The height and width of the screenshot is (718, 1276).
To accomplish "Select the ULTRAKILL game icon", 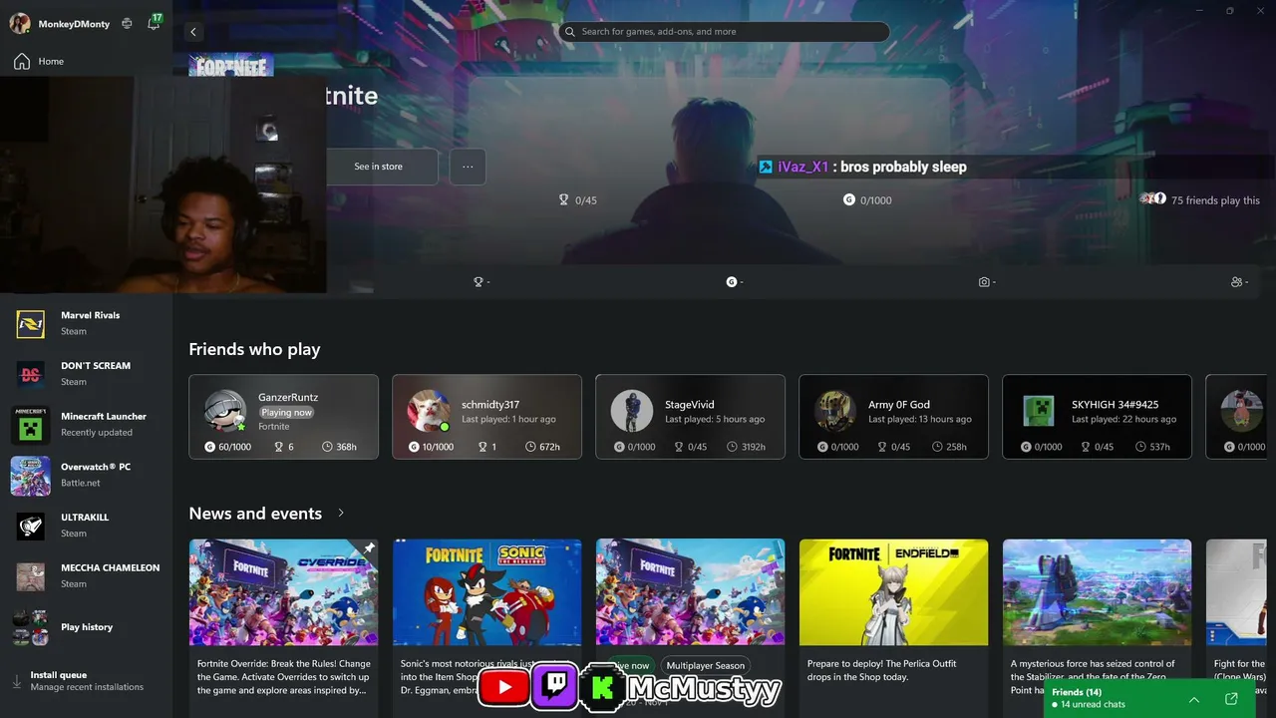I will [31, 526].
